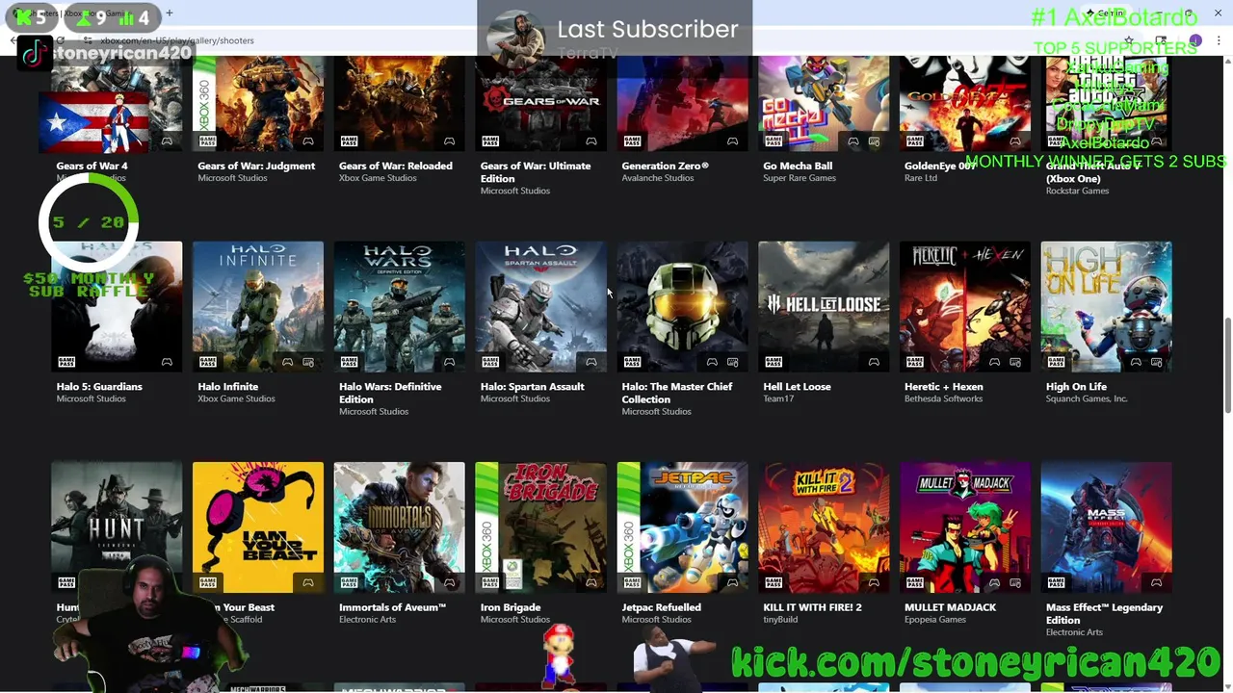
Task: Click Game Pass badge on KILL IT WITH FIRE! 2
Action: pyautogui.click(x=774, y=582)
